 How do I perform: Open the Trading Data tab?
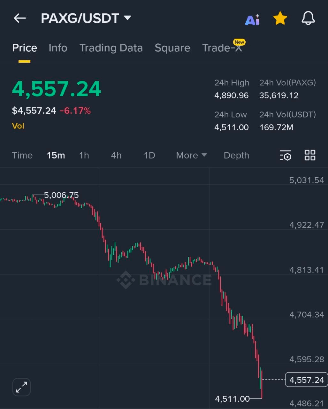(x=111, y=48)
